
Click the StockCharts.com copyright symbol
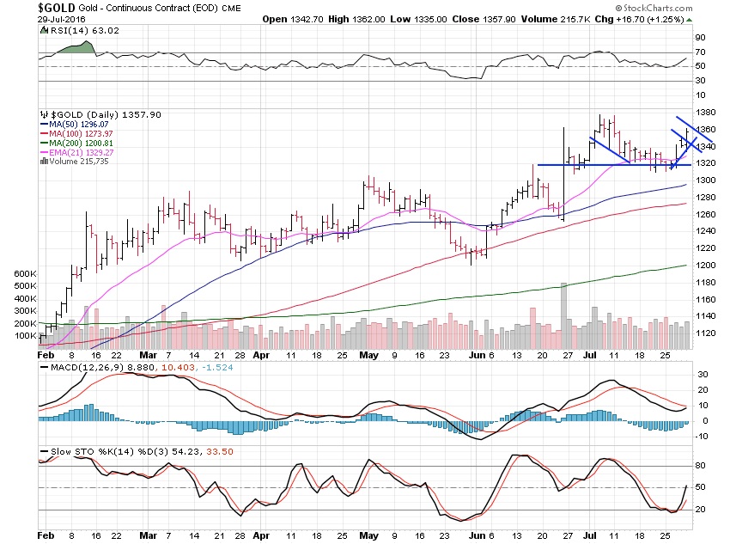pyautogui.click(x=618, y=8)
